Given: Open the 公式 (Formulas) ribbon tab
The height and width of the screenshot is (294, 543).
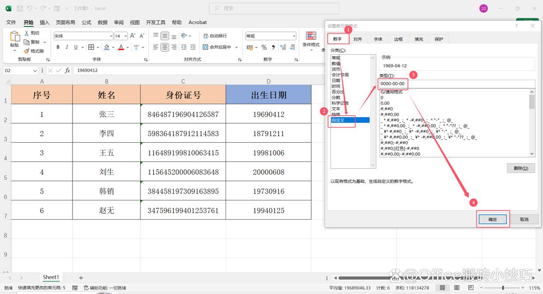Looking at the screenshot, I should tap(87, 22).
